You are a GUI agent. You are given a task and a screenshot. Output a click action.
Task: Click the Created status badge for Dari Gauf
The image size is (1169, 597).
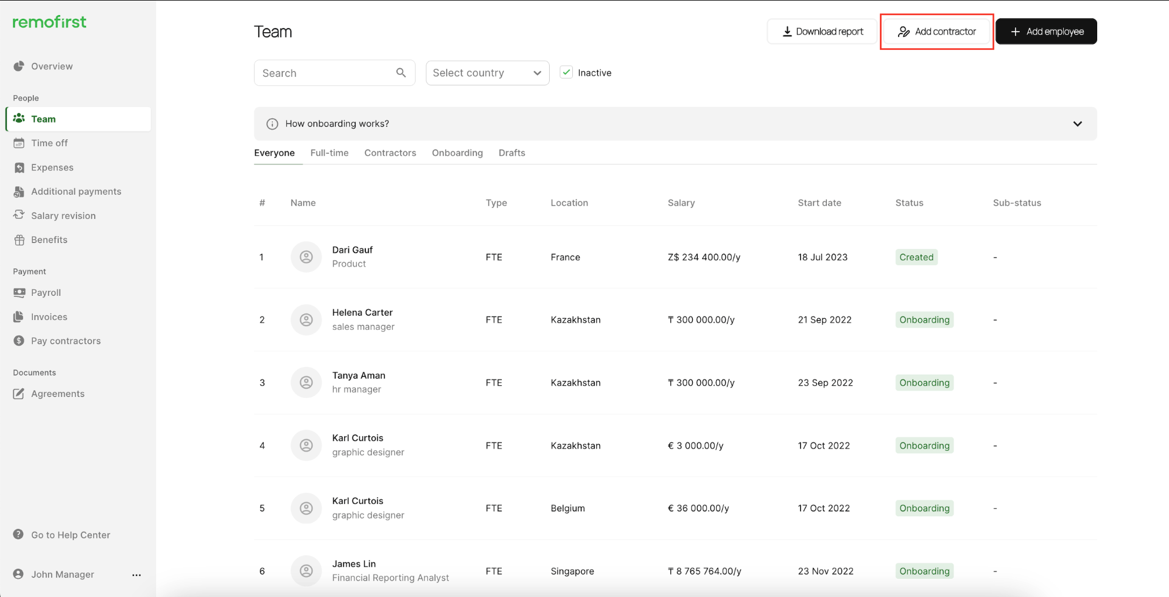916,257
